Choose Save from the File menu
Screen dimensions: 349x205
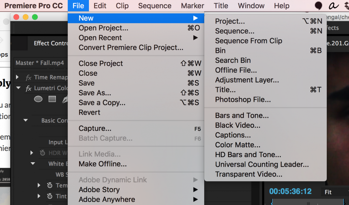[136, 83]
